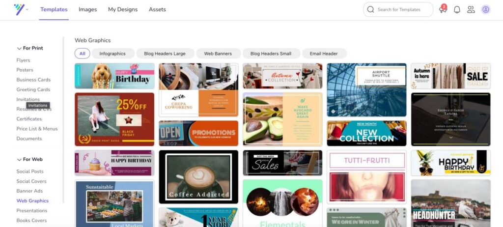The height and width of the screenshot is (227, 503).
Task: Select the Infographics filter chip
Action: pos(112,54)
